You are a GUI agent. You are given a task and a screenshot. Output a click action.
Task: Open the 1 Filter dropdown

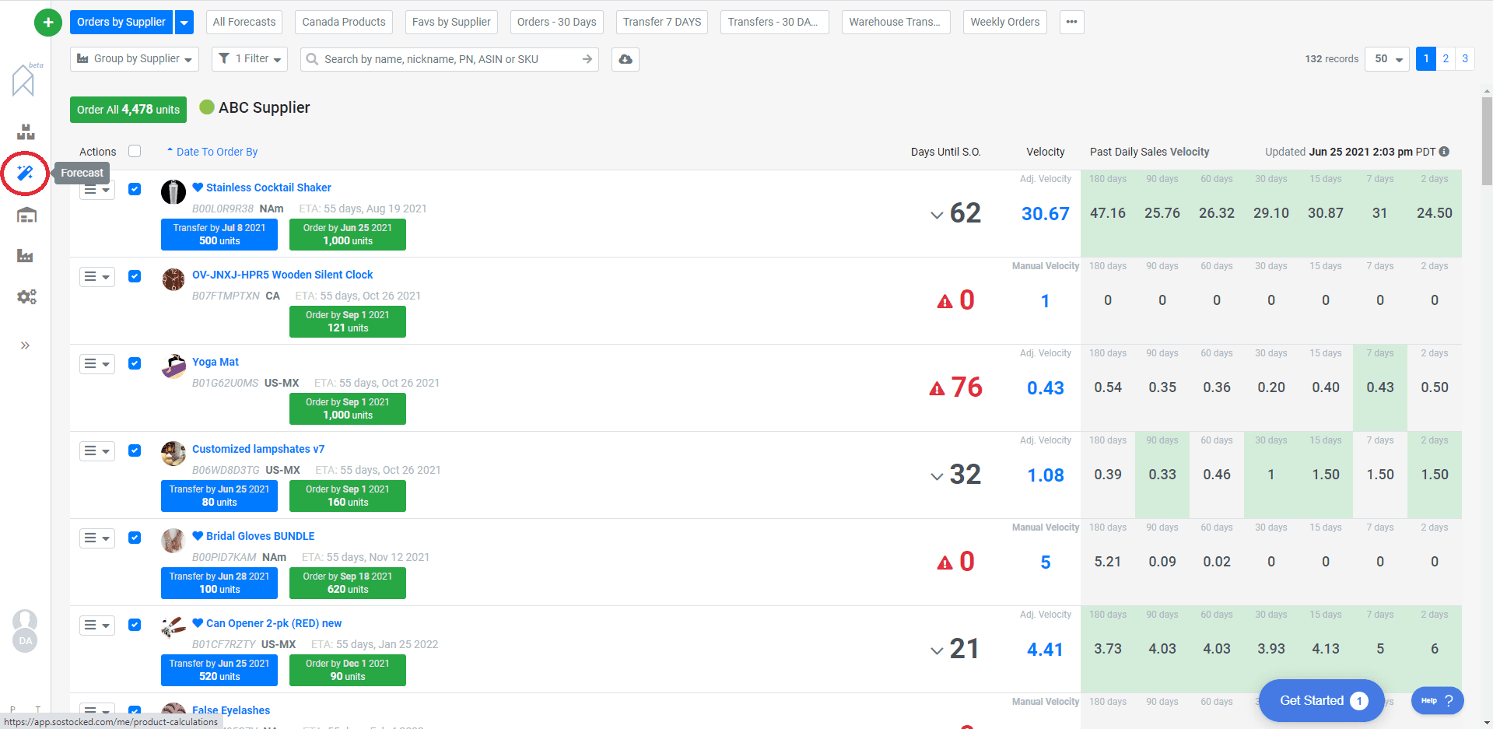coord(250,59)
